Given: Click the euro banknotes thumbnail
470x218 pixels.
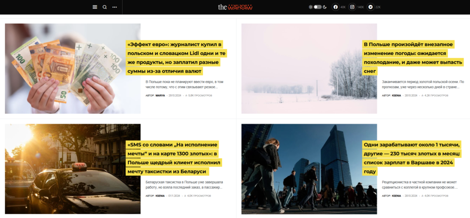Looking at the screenshot, I should pyautogui.click(x=73, y=69).
